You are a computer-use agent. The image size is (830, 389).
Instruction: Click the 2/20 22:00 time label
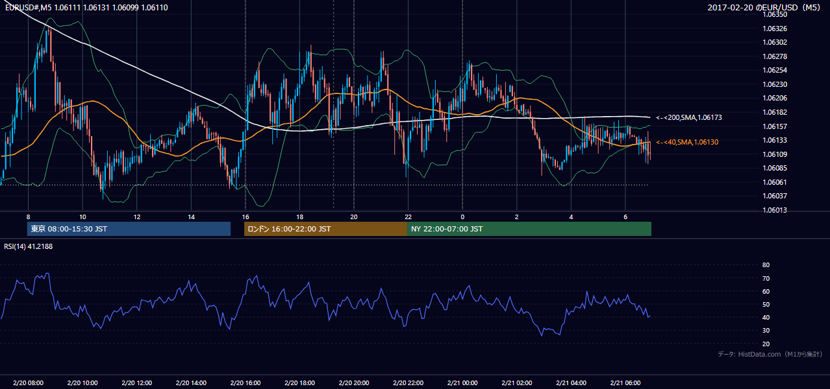tap(408, 383)
